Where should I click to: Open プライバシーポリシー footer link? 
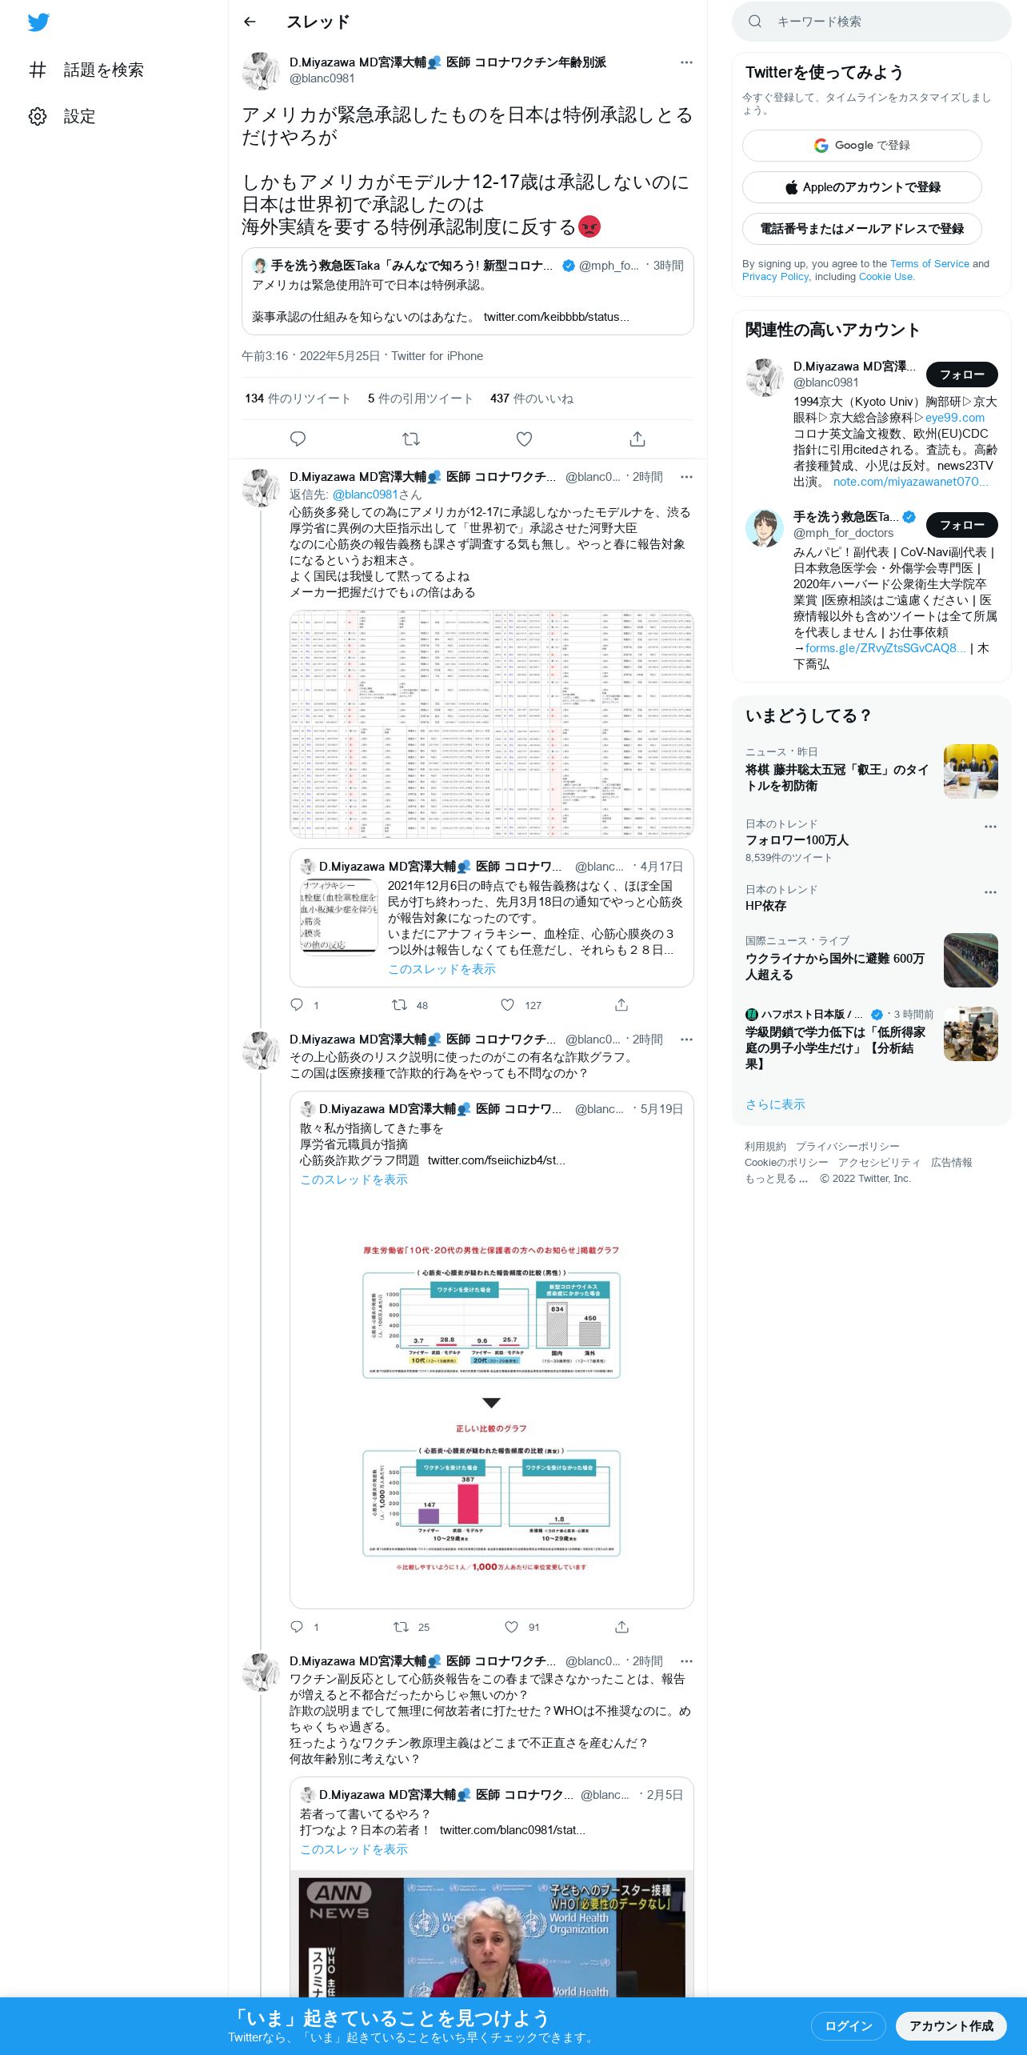click(847, 1147)
